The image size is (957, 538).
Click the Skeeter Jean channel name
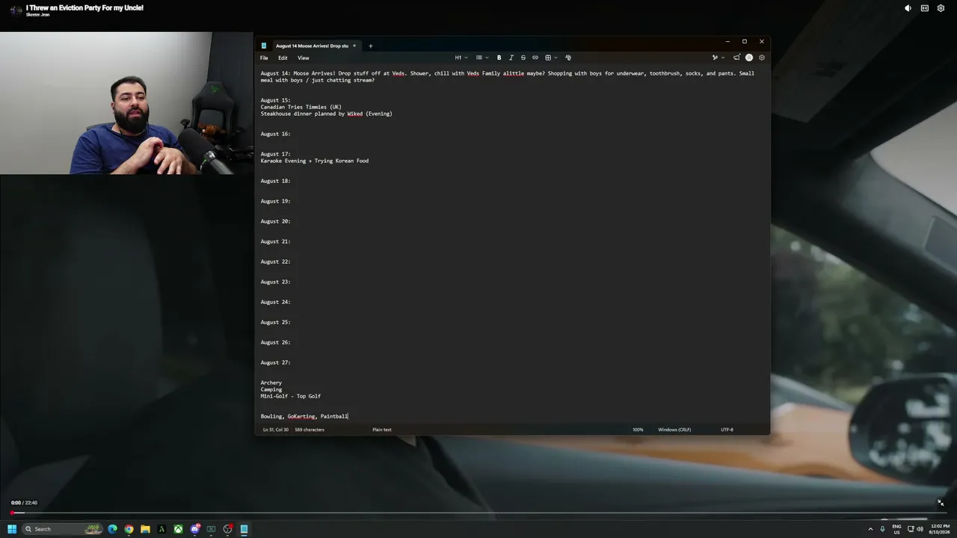click(x=37, y=15)
